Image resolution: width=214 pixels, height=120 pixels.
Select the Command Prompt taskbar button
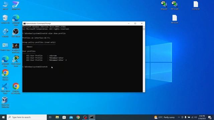92,117
